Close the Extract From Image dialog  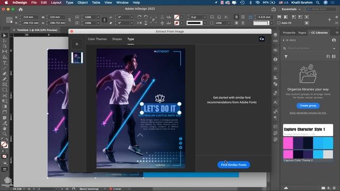tap(72, 31)
